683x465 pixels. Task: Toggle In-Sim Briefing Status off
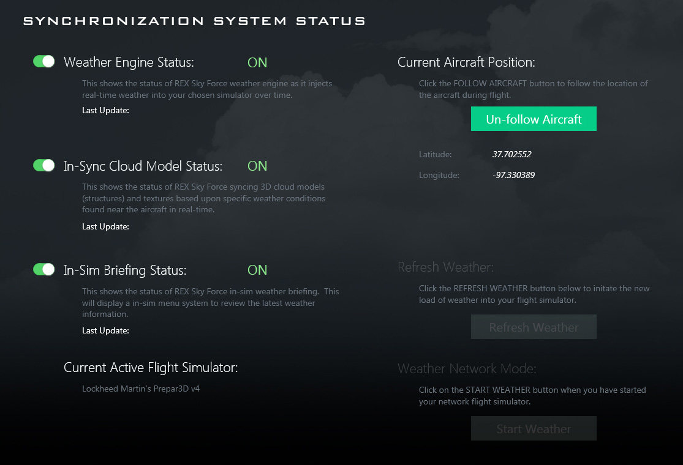click(x=43, y=269)
